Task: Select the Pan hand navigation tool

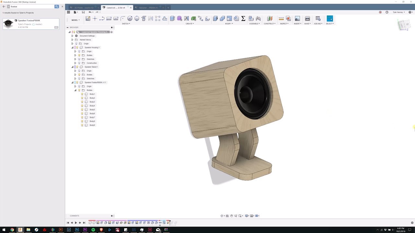Action: (x=231, y=216)
